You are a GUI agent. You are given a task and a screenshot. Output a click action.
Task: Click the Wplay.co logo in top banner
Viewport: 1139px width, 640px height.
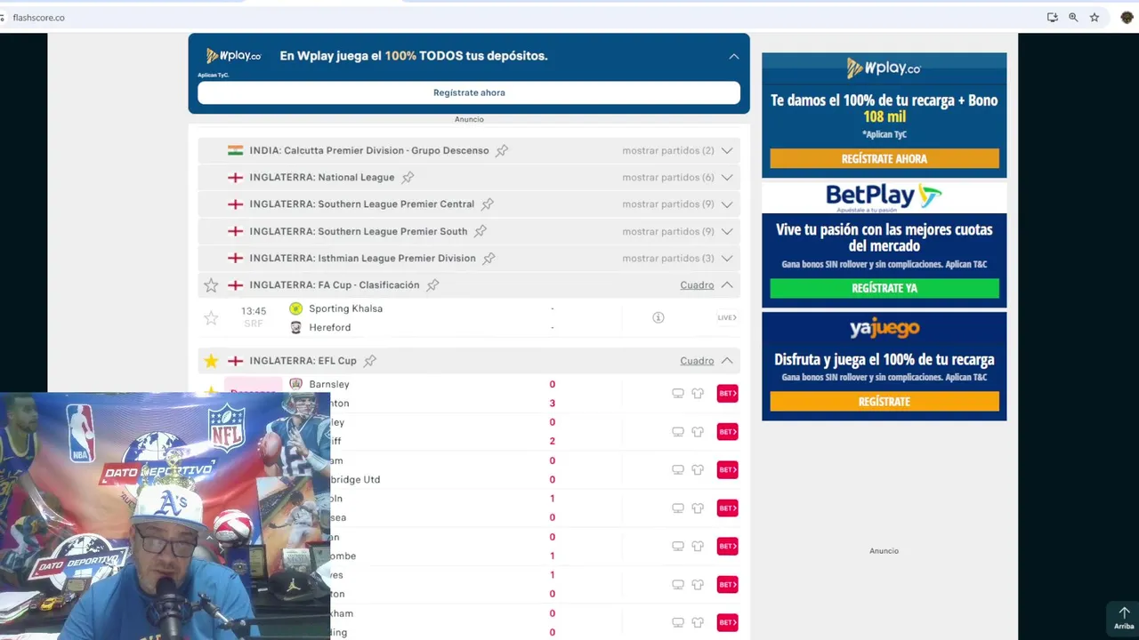[233, 56]
